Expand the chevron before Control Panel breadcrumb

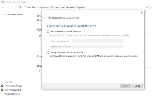23,7
